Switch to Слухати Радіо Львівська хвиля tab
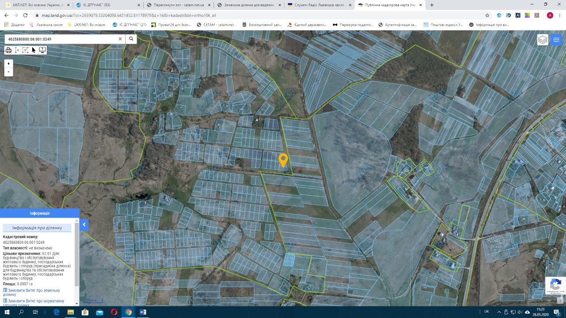This screenshot has width=566, height=318. (x=319, y=5)
